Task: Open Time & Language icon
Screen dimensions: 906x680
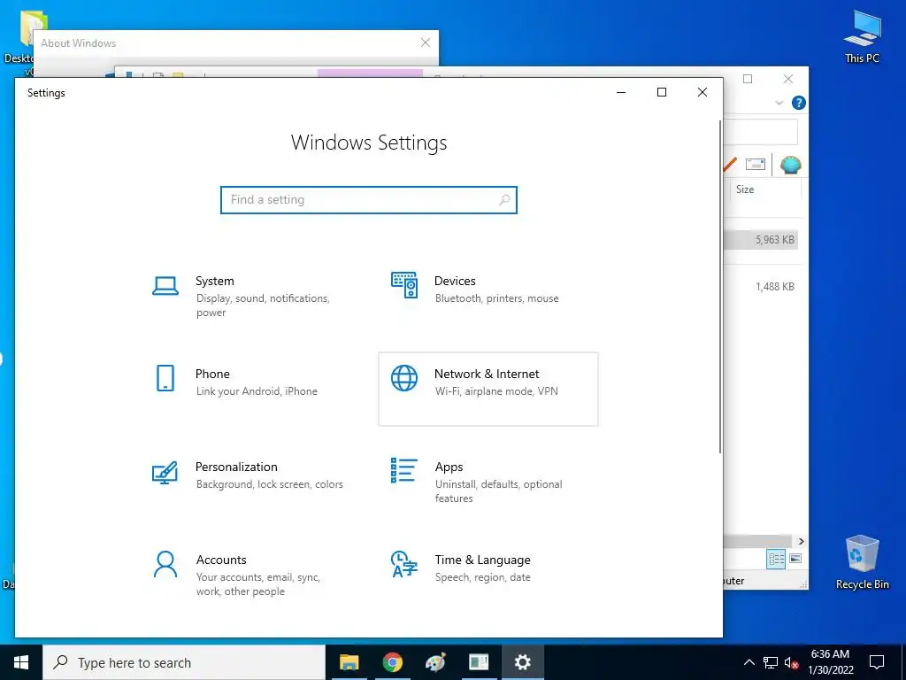Action: pos(403,564)
